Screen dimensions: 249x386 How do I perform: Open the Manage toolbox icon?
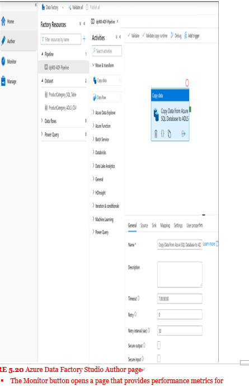tap(3, 81)
